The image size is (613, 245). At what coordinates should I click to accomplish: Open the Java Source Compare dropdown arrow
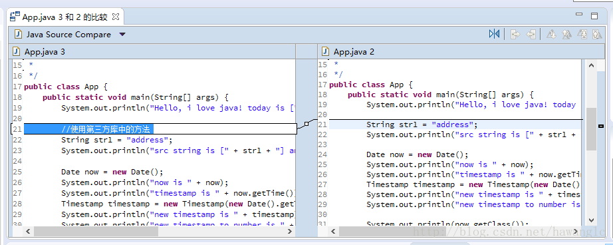[122, 35]
